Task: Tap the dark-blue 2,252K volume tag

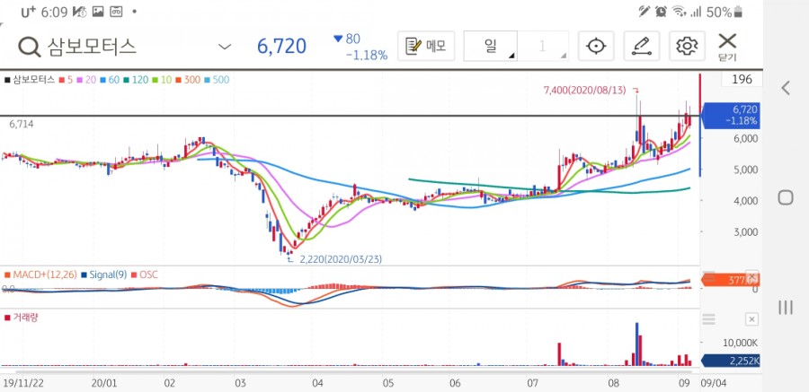Action: pyautogui.click(x=730, y=362)
